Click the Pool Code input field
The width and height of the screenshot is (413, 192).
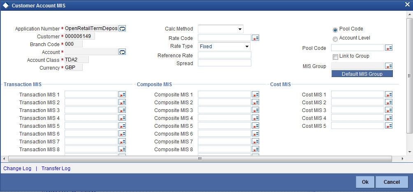358,47
